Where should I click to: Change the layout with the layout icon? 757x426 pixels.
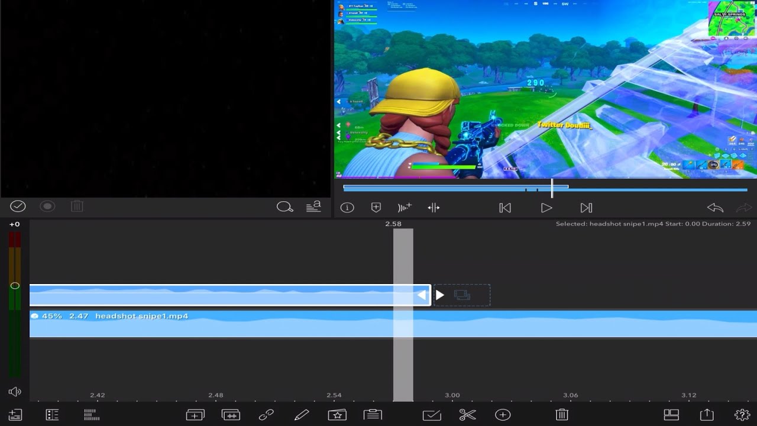pyautogui.click(x=671, y=415)
